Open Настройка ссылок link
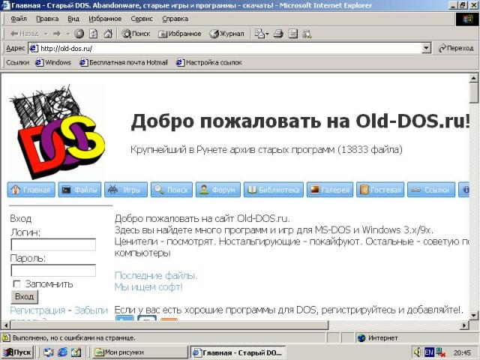 (x=209, y=62)
